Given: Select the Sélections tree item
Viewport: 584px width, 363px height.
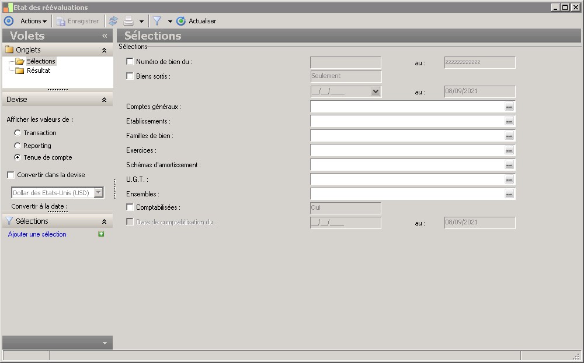Looking at the screenshot, I should click(41, 61).
